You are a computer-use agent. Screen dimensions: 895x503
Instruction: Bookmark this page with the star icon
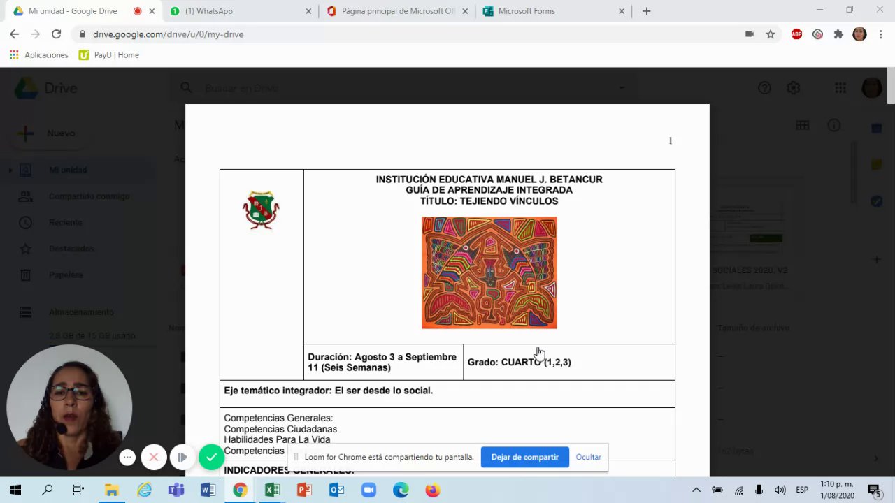click(x=771, y=34)
